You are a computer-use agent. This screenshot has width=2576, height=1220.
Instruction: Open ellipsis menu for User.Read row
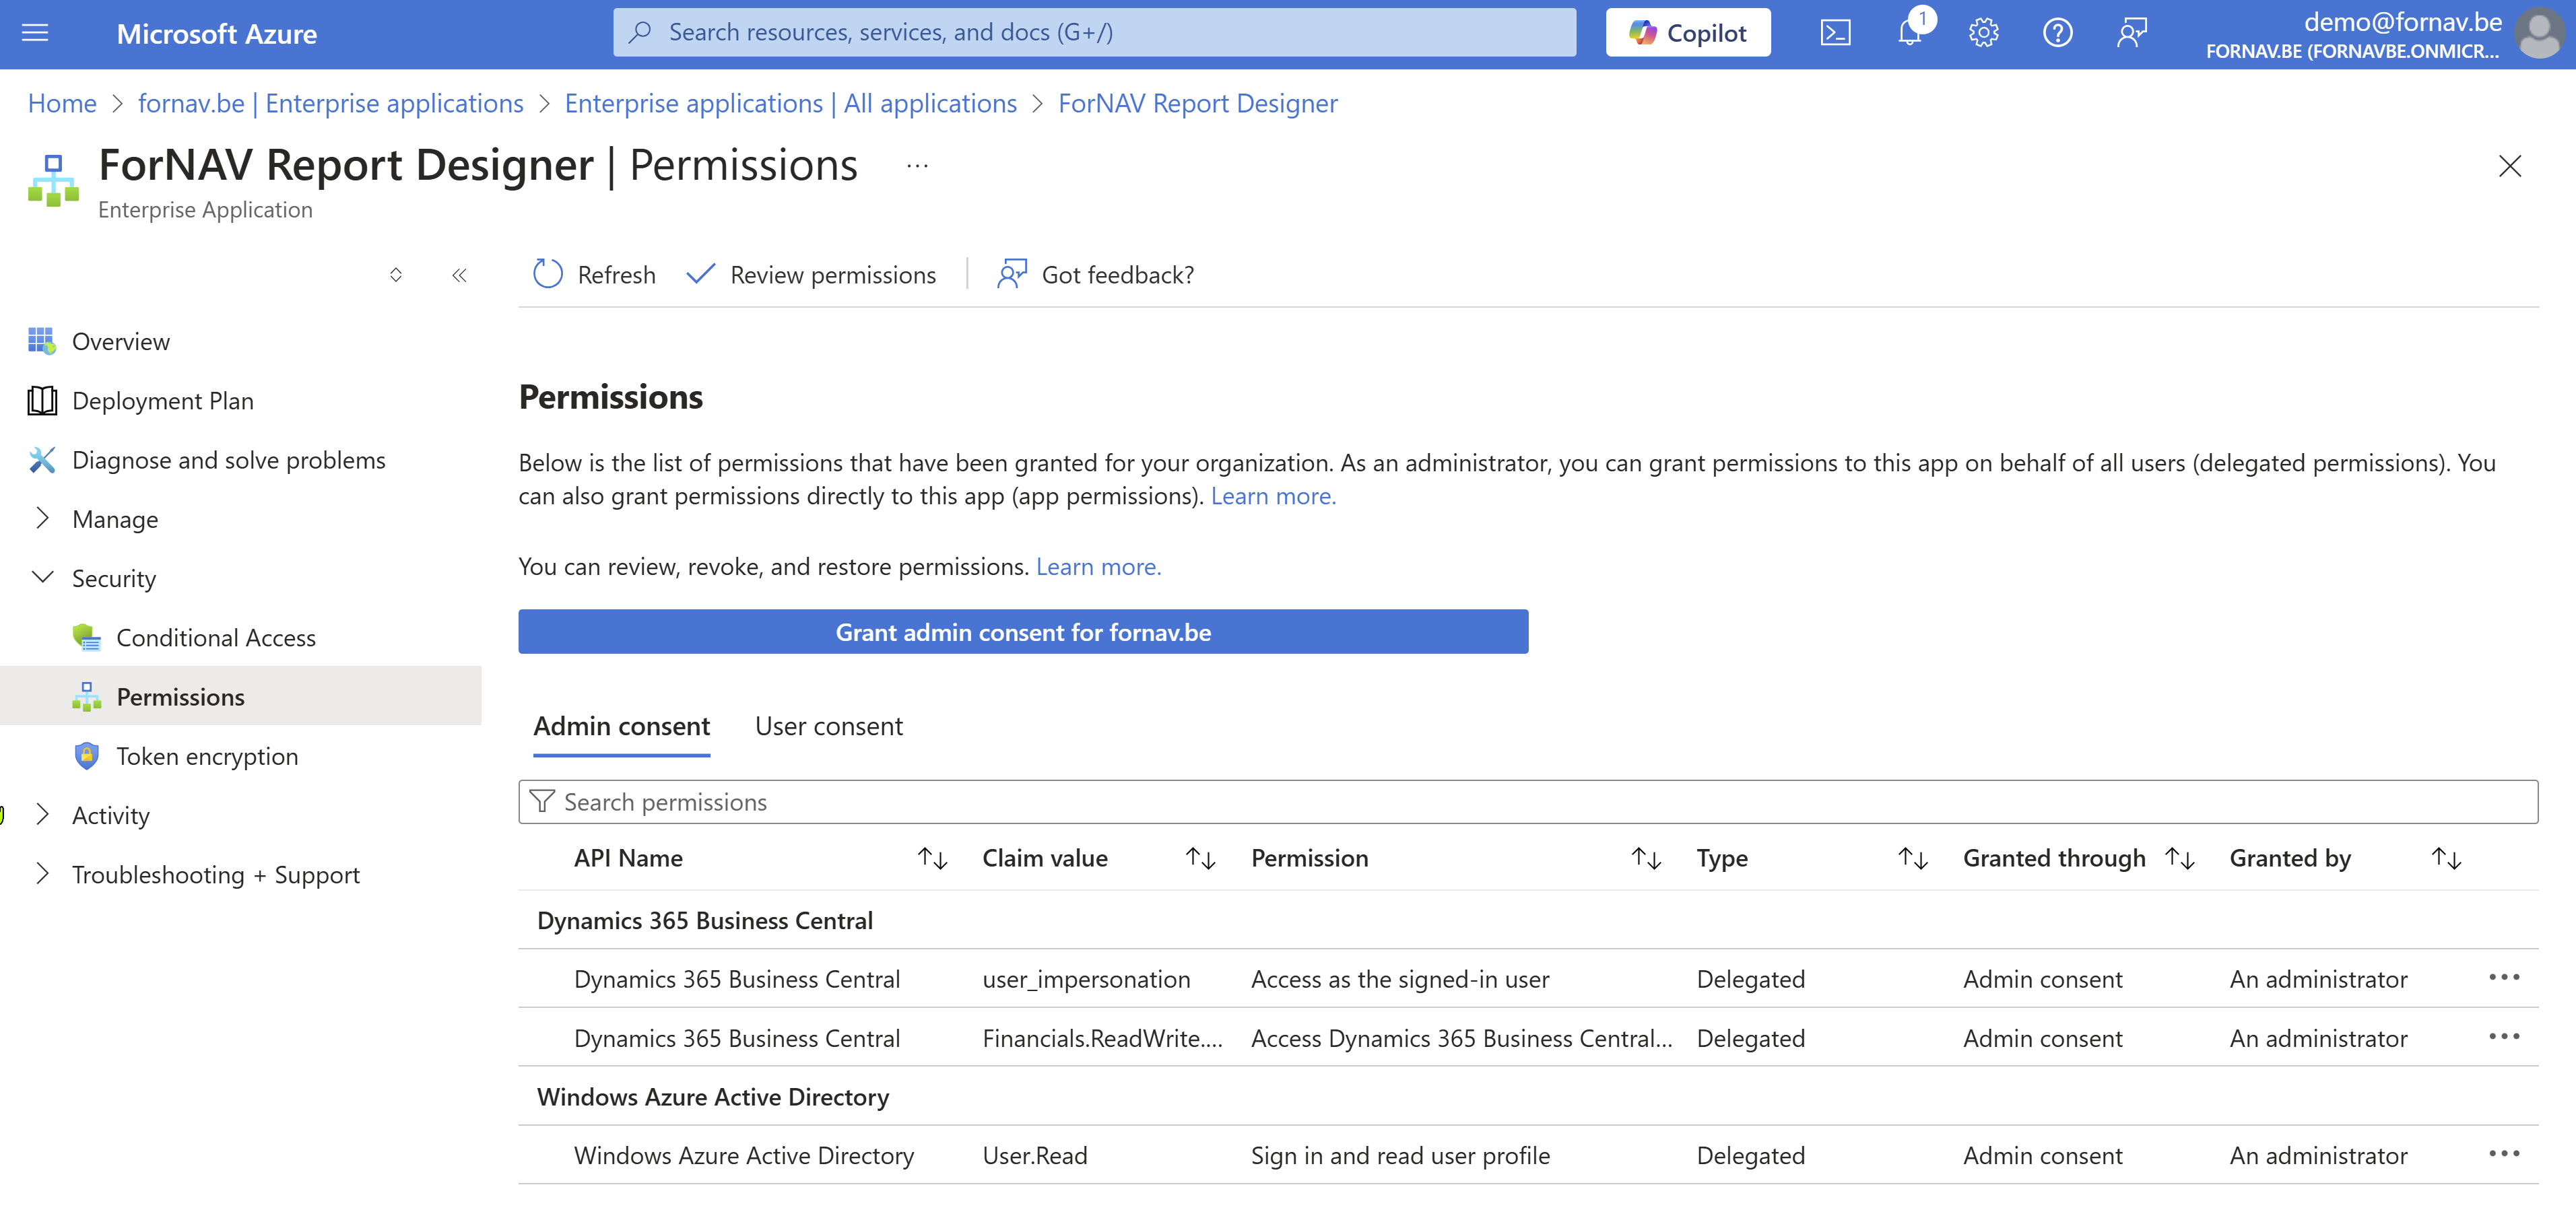pyautogui.click(x=2504, y=1154)
